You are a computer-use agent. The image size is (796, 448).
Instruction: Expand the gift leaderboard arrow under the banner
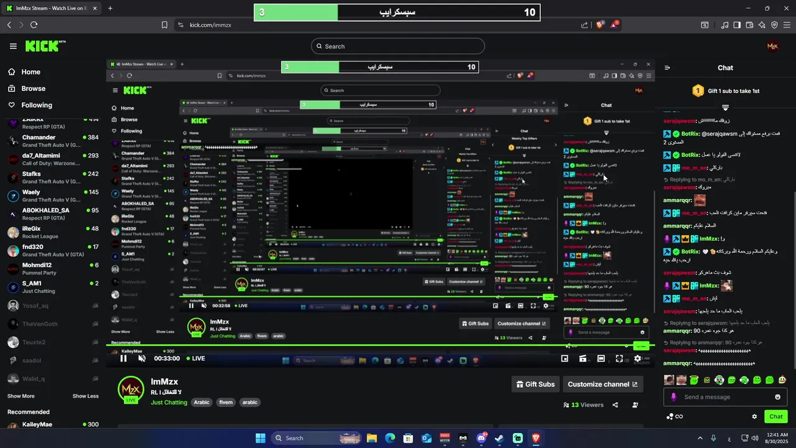pos(725,108)
